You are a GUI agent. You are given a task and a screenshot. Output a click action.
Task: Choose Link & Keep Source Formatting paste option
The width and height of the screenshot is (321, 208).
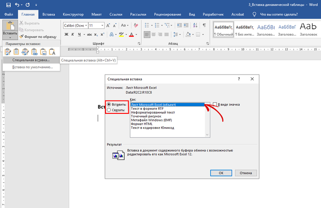point(25,52)
